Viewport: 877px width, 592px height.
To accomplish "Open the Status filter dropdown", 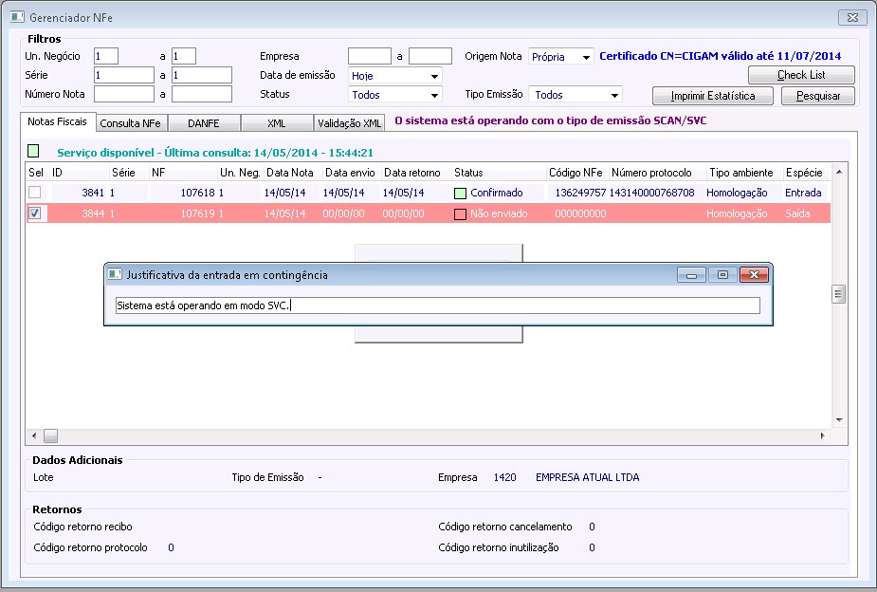I will 434,95.
